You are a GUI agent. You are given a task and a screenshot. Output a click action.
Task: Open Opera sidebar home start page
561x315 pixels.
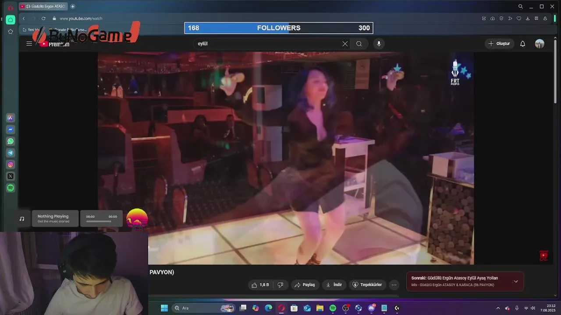pyautogui.click(x=11, y=20)
